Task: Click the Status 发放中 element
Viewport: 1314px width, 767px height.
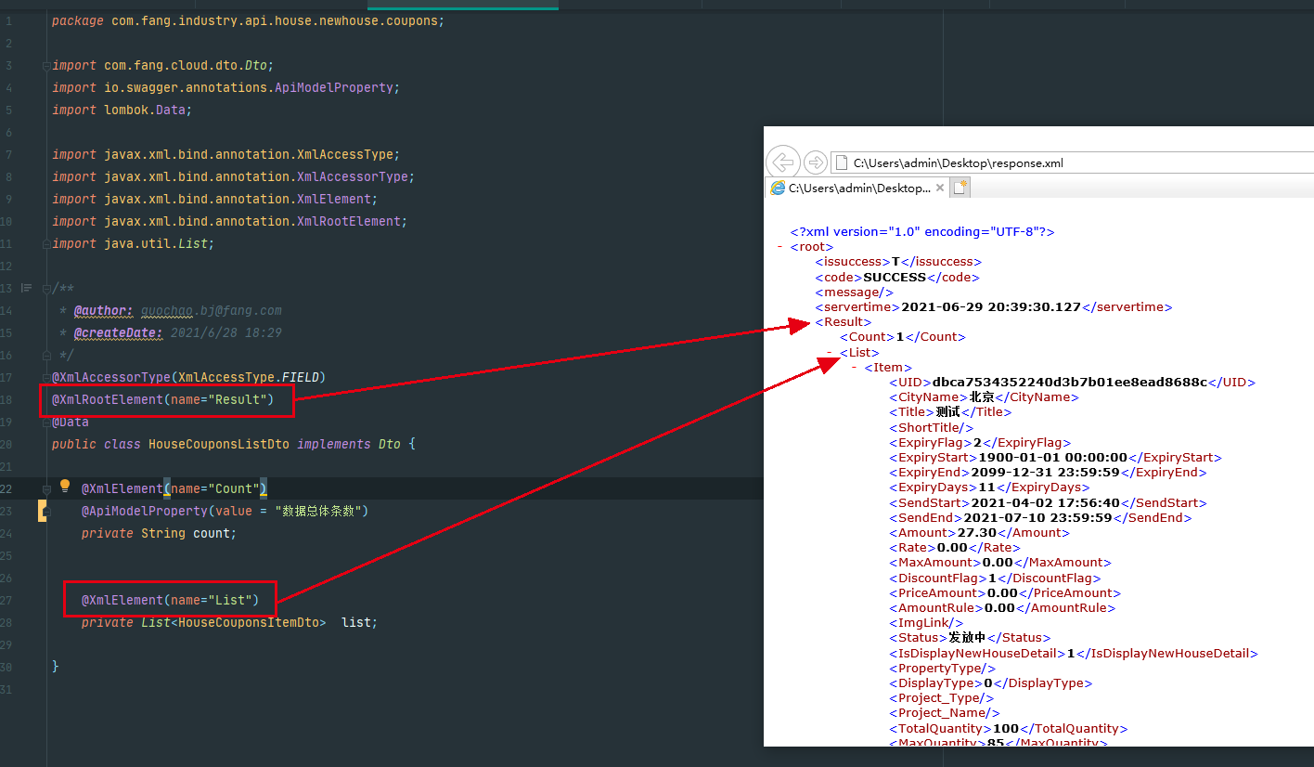Action: click(x=970, y=638)
